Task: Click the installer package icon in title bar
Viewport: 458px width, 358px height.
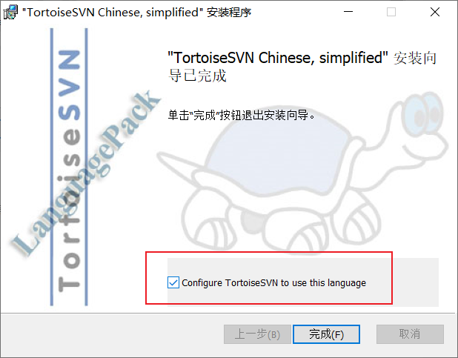Action: pos(10,13)
